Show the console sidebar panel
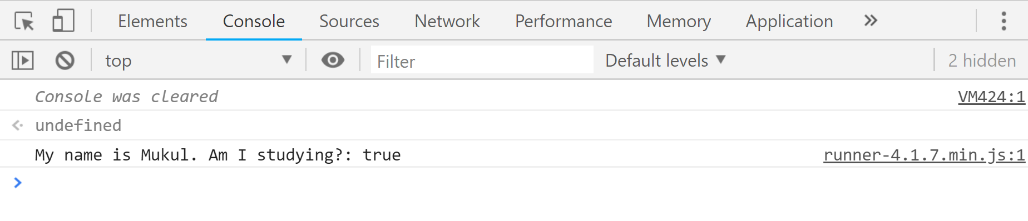 [23, 60]
